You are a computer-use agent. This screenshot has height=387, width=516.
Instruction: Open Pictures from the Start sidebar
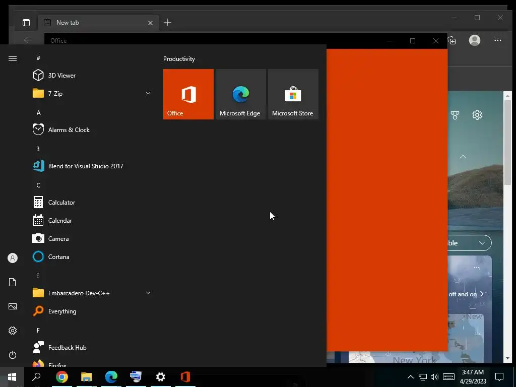click(x=13, y=306)
